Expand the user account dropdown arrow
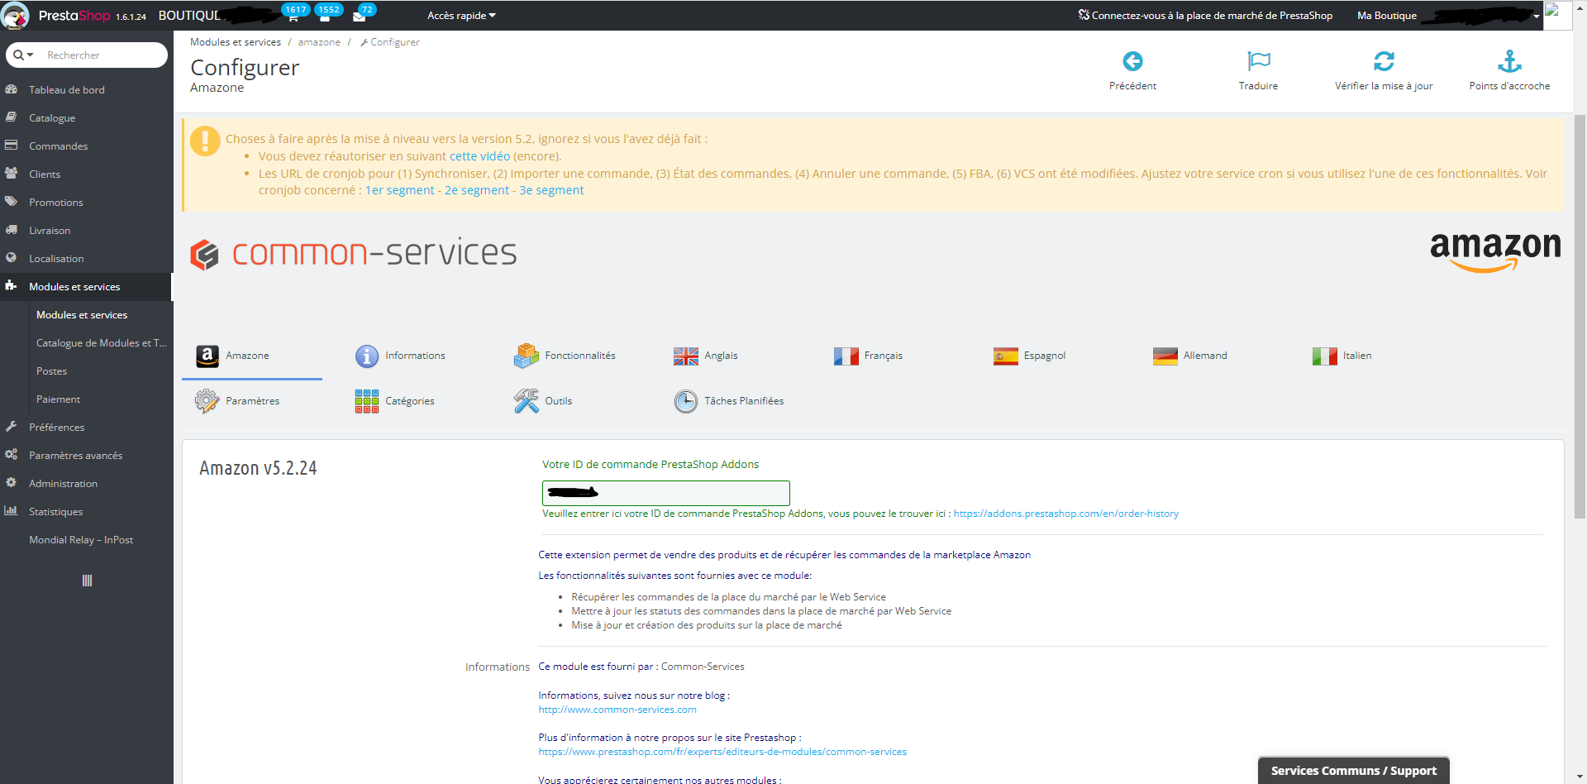Image resolution: width=1587 pixels, height=784 pixels. click(1537, 17)
